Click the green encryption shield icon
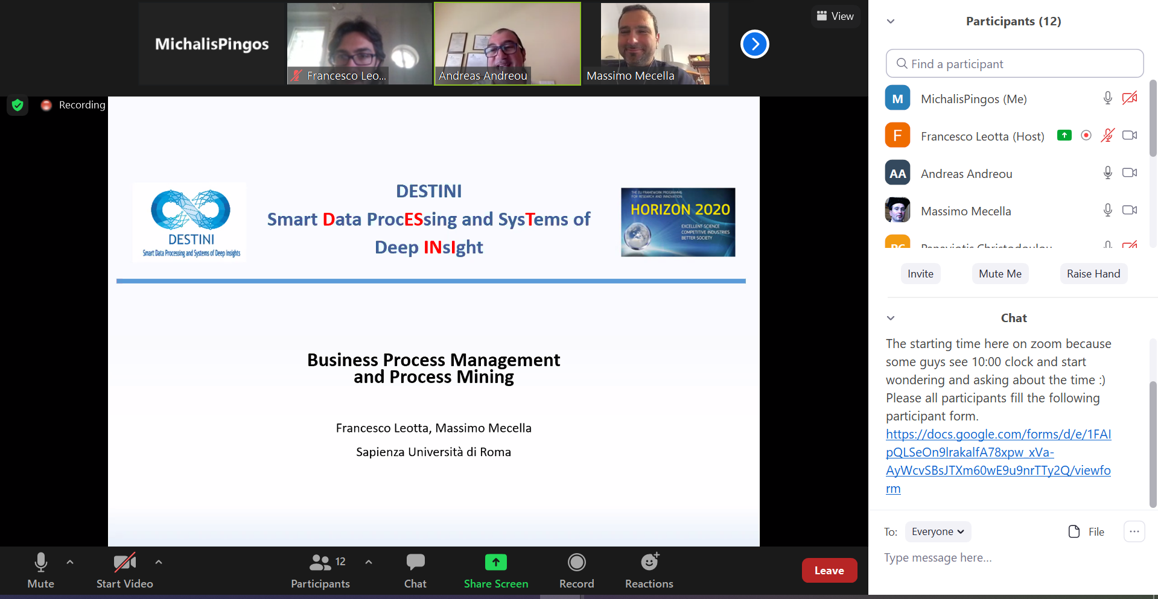This screenshot has height=599, width=1158. (17, 105)
